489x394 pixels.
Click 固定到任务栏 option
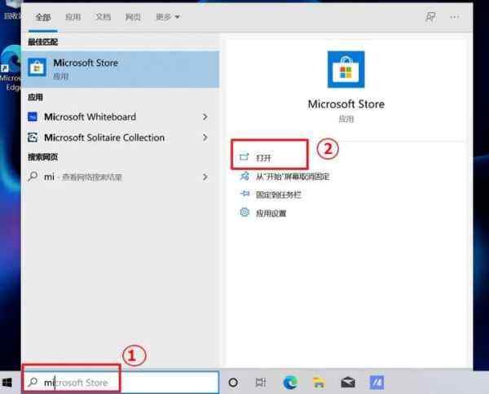pos(278,195)
